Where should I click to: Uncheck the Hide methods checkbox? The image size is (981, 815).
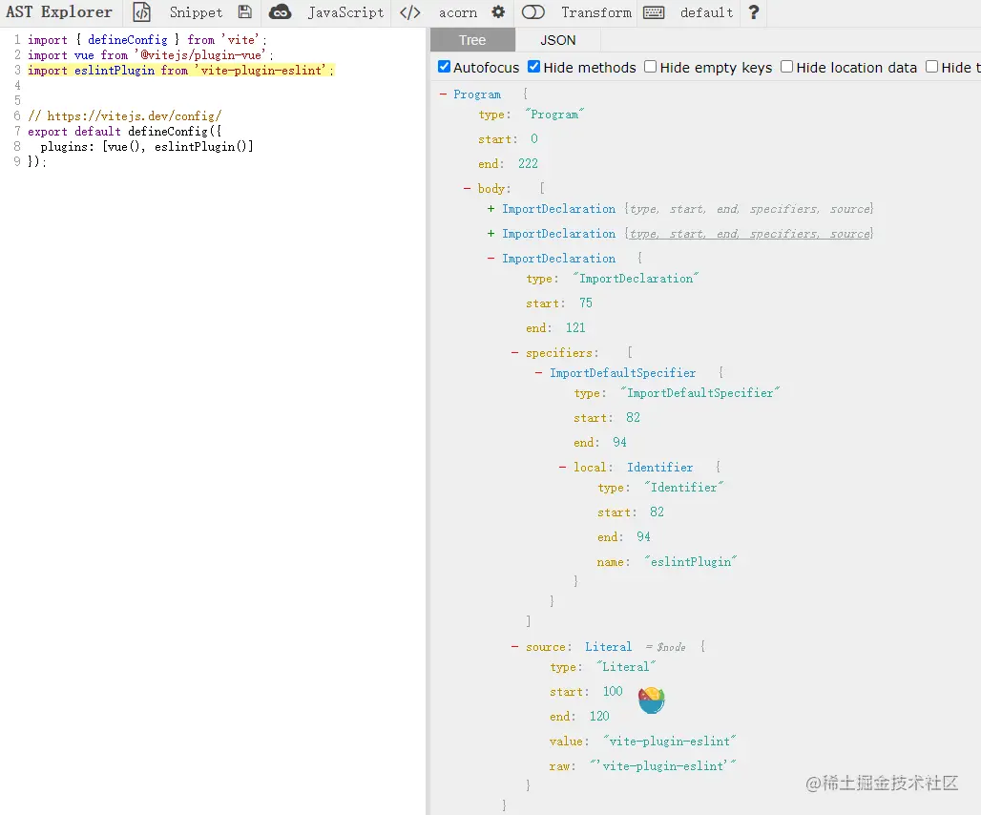pos(534,66)
